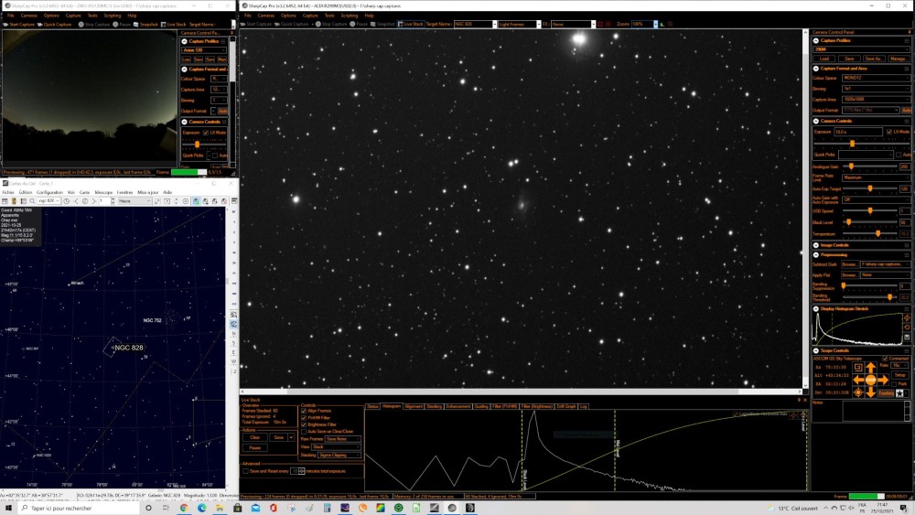The height and width of the screenshot is (515, 915).
Task: Move telescope down with the south arrow
Action: pyautogui.click(x=870, y=392)
